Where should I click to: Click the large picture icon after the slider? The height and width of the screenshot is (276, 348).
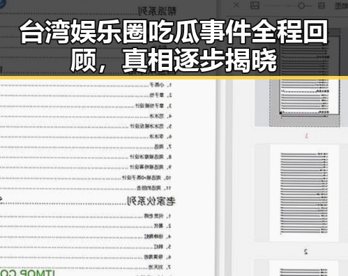tap(321, 6)
